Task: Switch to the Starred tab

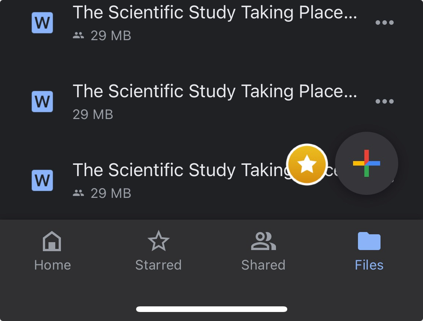Action: tap(158, 251)
